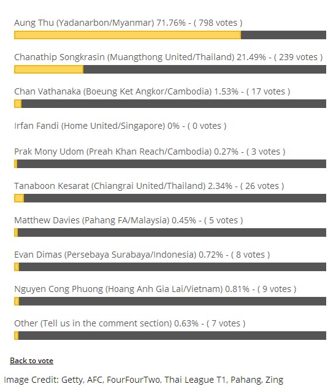Select the Matthew Davies result bar

pos(170,233)
